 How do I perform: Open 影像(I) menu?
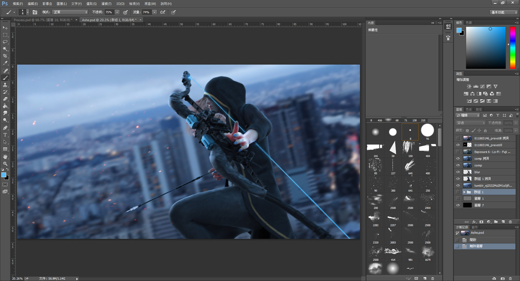click(47, 4)
